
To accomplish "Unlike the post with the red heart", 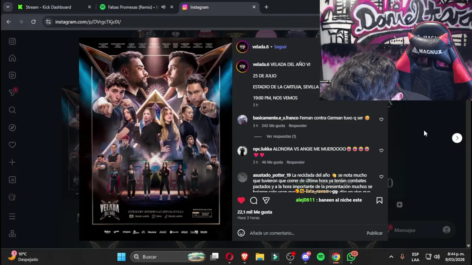I will coord(241,200).
